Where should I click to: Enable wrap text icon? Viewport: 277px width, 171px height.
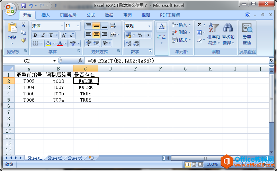pos(113,26)
